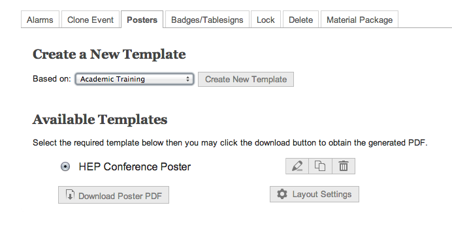Open the Clone Event tab

[x=91, y=20]
